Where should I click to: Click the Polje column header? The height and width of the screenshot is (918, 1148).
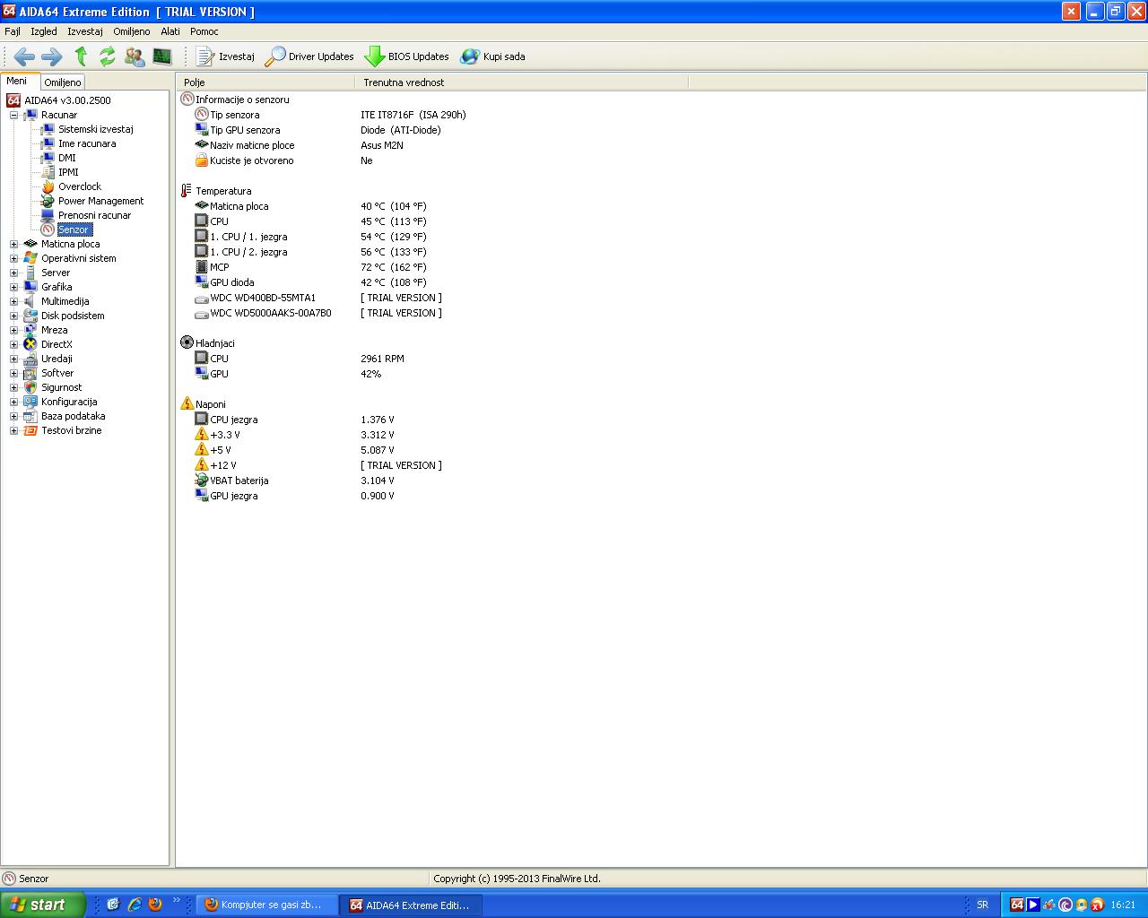click(265, 82)
